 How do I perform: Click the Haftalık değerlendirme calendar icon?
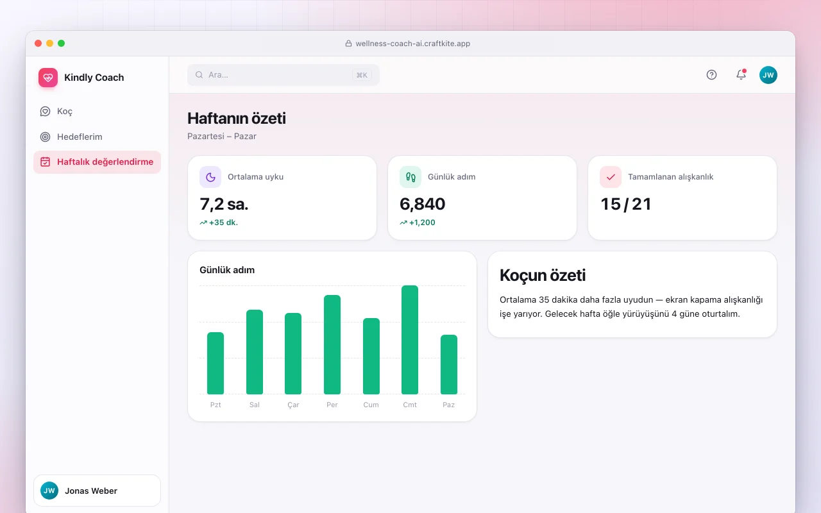tap(45, 162)
